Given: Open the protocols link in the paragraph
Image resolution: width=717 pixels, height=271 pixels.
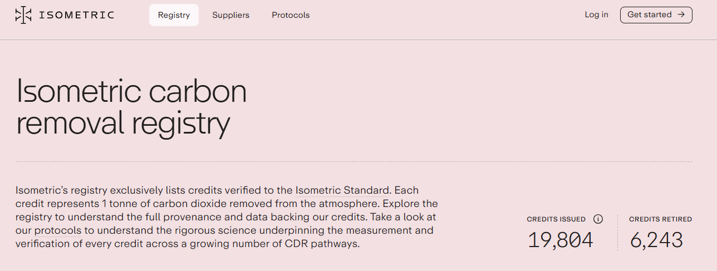Looking at the screenshot, I should [58, 230].
